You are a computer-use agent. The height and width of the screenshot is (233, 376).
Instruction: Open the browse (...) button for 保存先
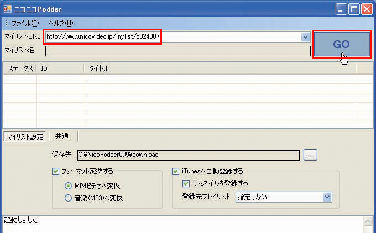point(310,155)
